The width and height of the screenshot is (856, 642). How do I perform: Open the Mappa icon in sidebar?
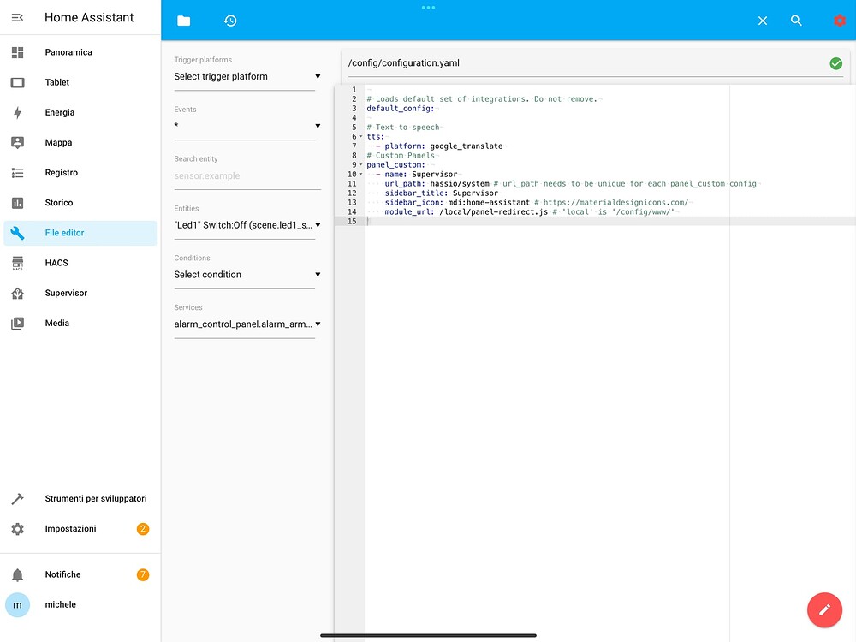(17, 142)
